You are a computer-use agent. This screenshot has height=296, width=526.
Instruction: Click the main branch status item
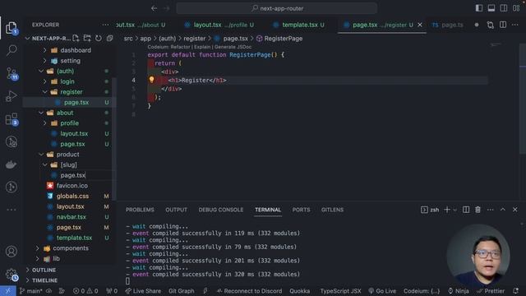(31, 291)
